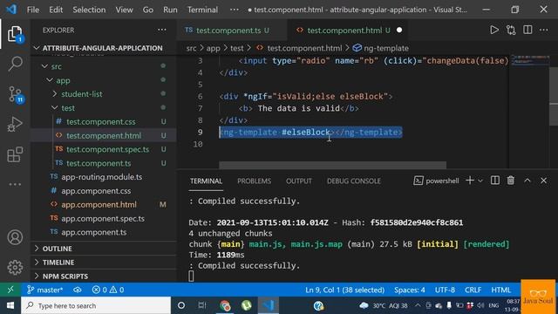558x314 pixels.
Task: Open the Explorer view in activity bar
Action: (x=15, y=34)
